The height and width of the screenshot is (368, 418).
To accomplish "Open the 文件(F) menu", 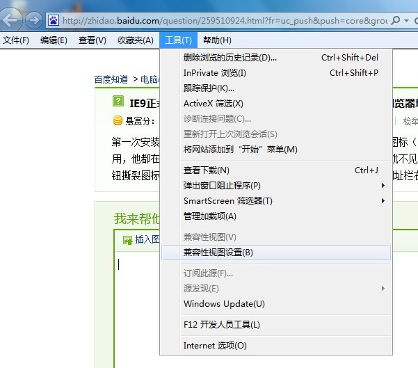I will point(16,40).
